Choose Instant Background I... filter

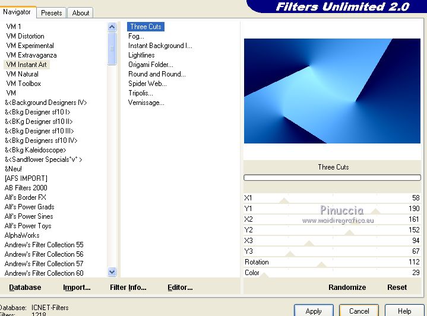point(160,46)
